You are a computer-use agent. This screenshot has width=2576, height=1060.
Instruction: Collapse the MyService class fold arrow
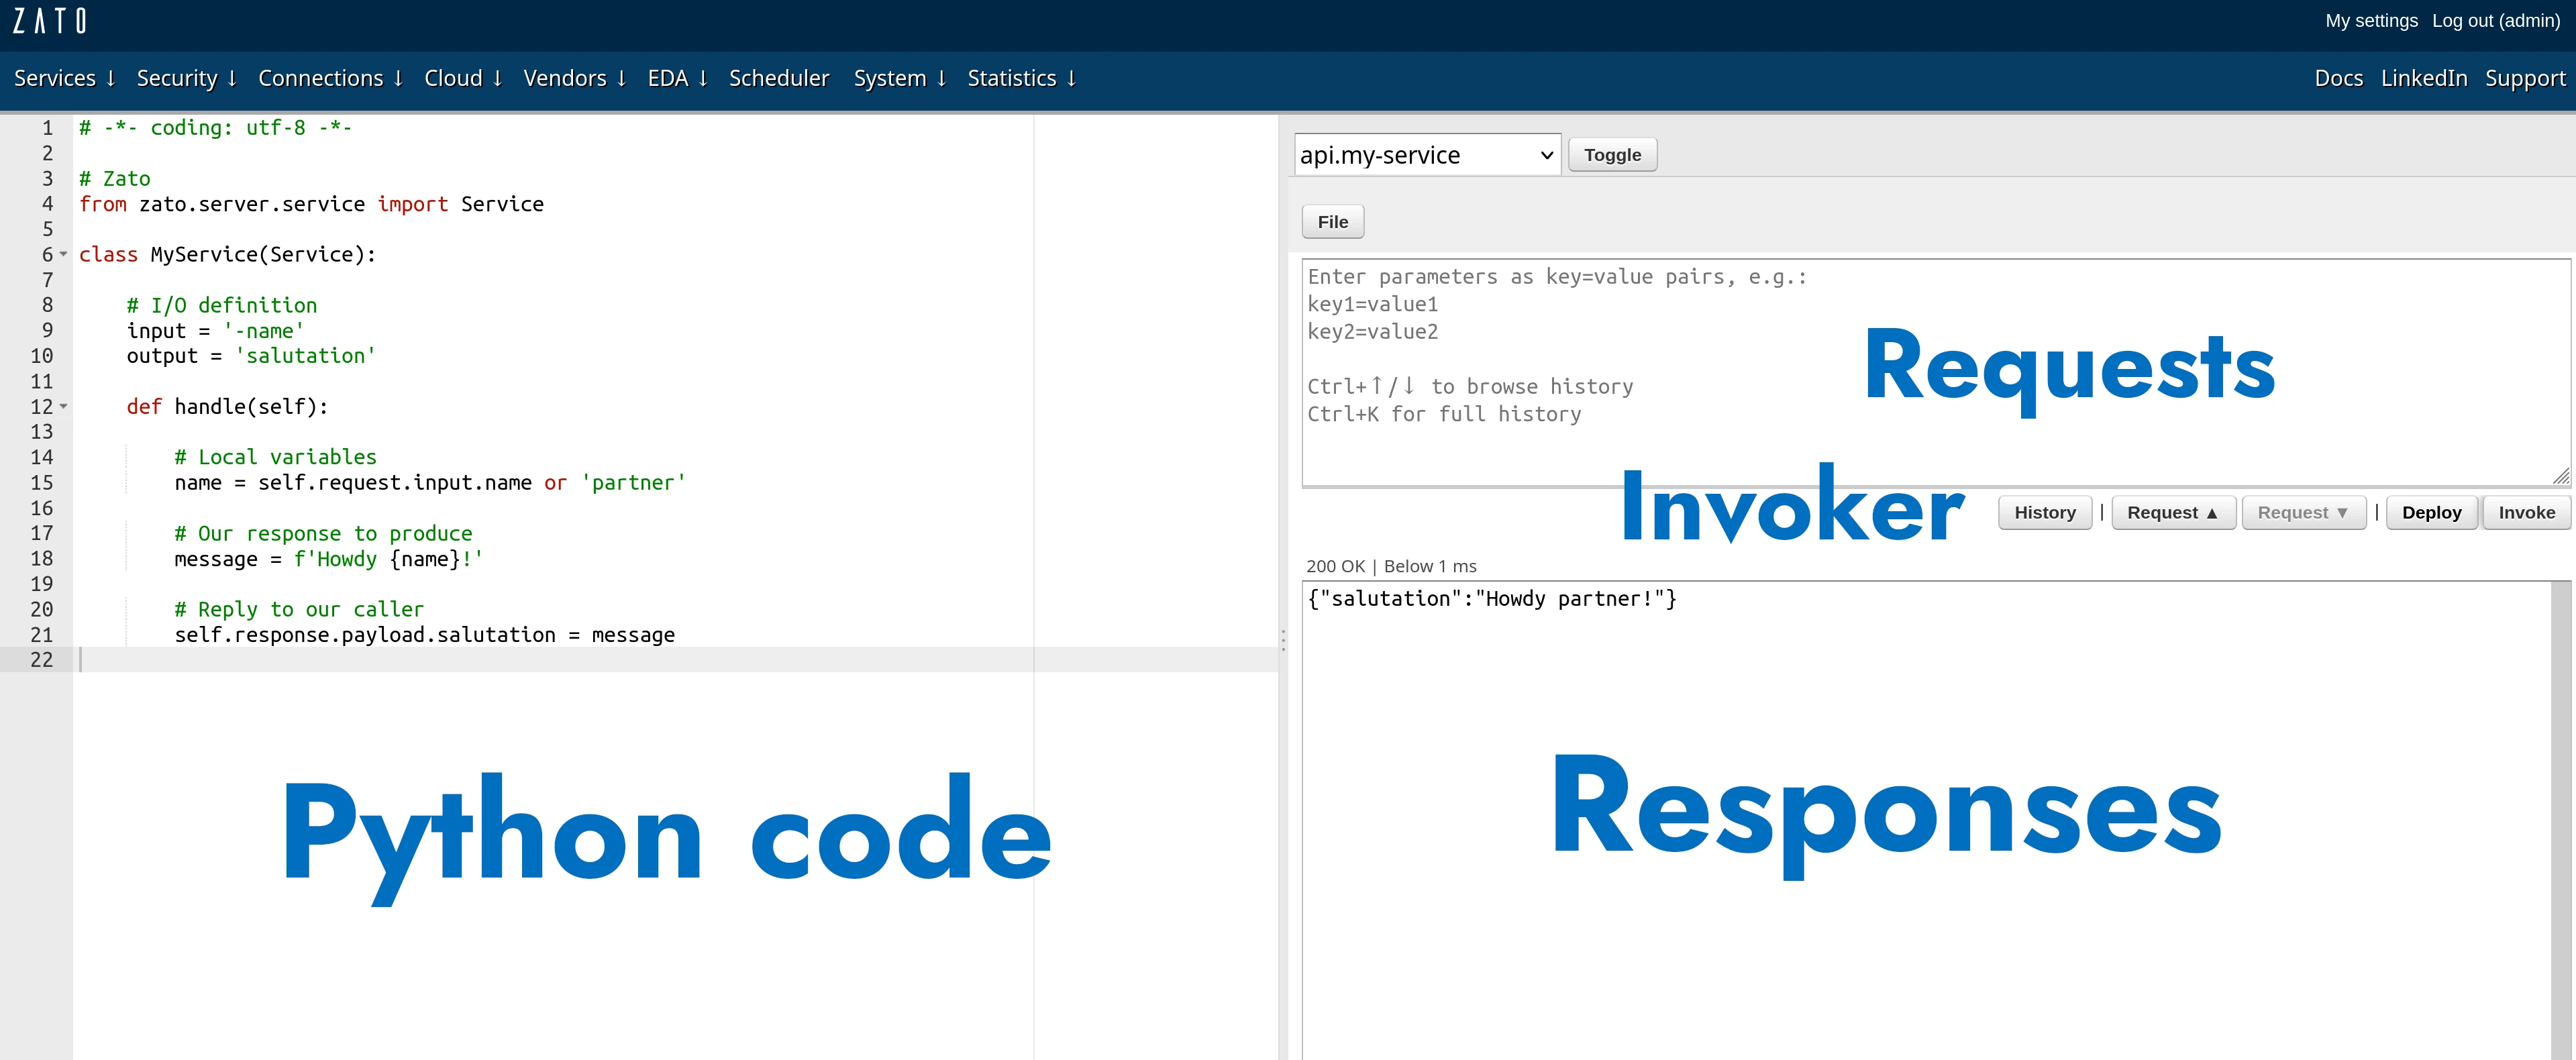[64, 255]
